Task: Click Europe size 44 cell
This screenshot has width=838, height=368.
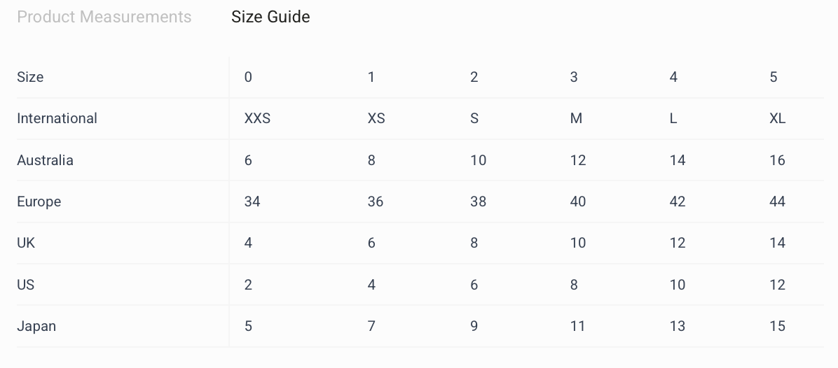Action: point(777,201)
